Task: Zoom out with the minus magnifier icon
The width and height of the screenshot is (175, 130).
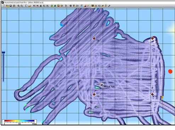Action: pos(22,6)
